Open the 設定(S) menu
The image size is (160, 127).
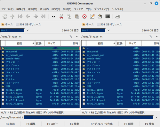pyautogui.click(x=56, y=9)
